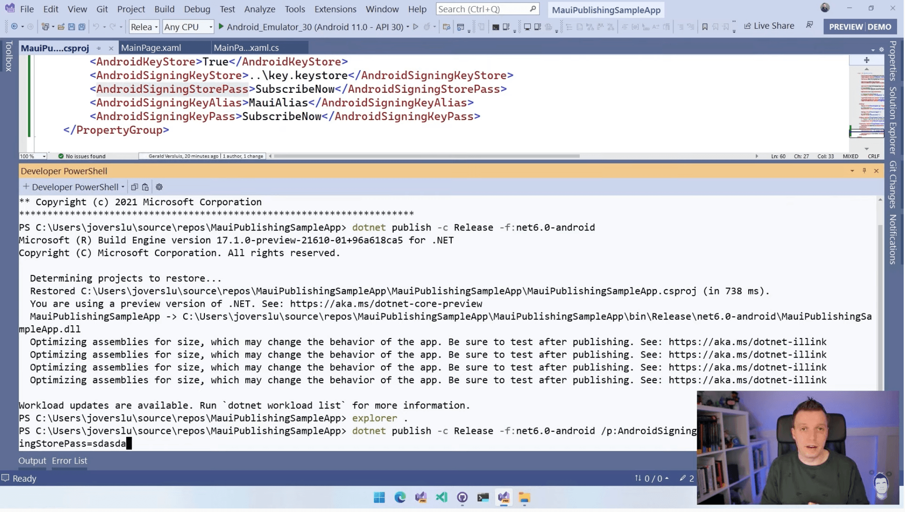The width and height of the screenshot is (905, 512).
Task: Click the Live Share button
Action: 769,26
